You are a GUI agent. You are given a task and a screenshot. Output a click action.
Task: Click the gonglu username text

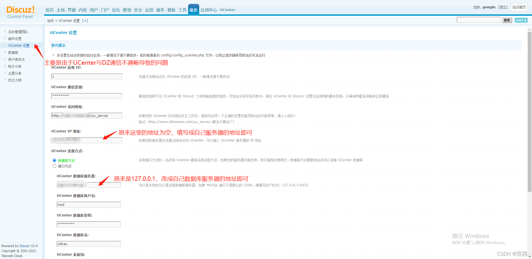(489, 7)
